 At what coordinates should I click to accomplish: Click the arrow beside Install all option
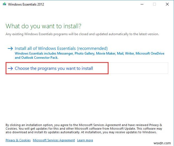coord(10,48)
